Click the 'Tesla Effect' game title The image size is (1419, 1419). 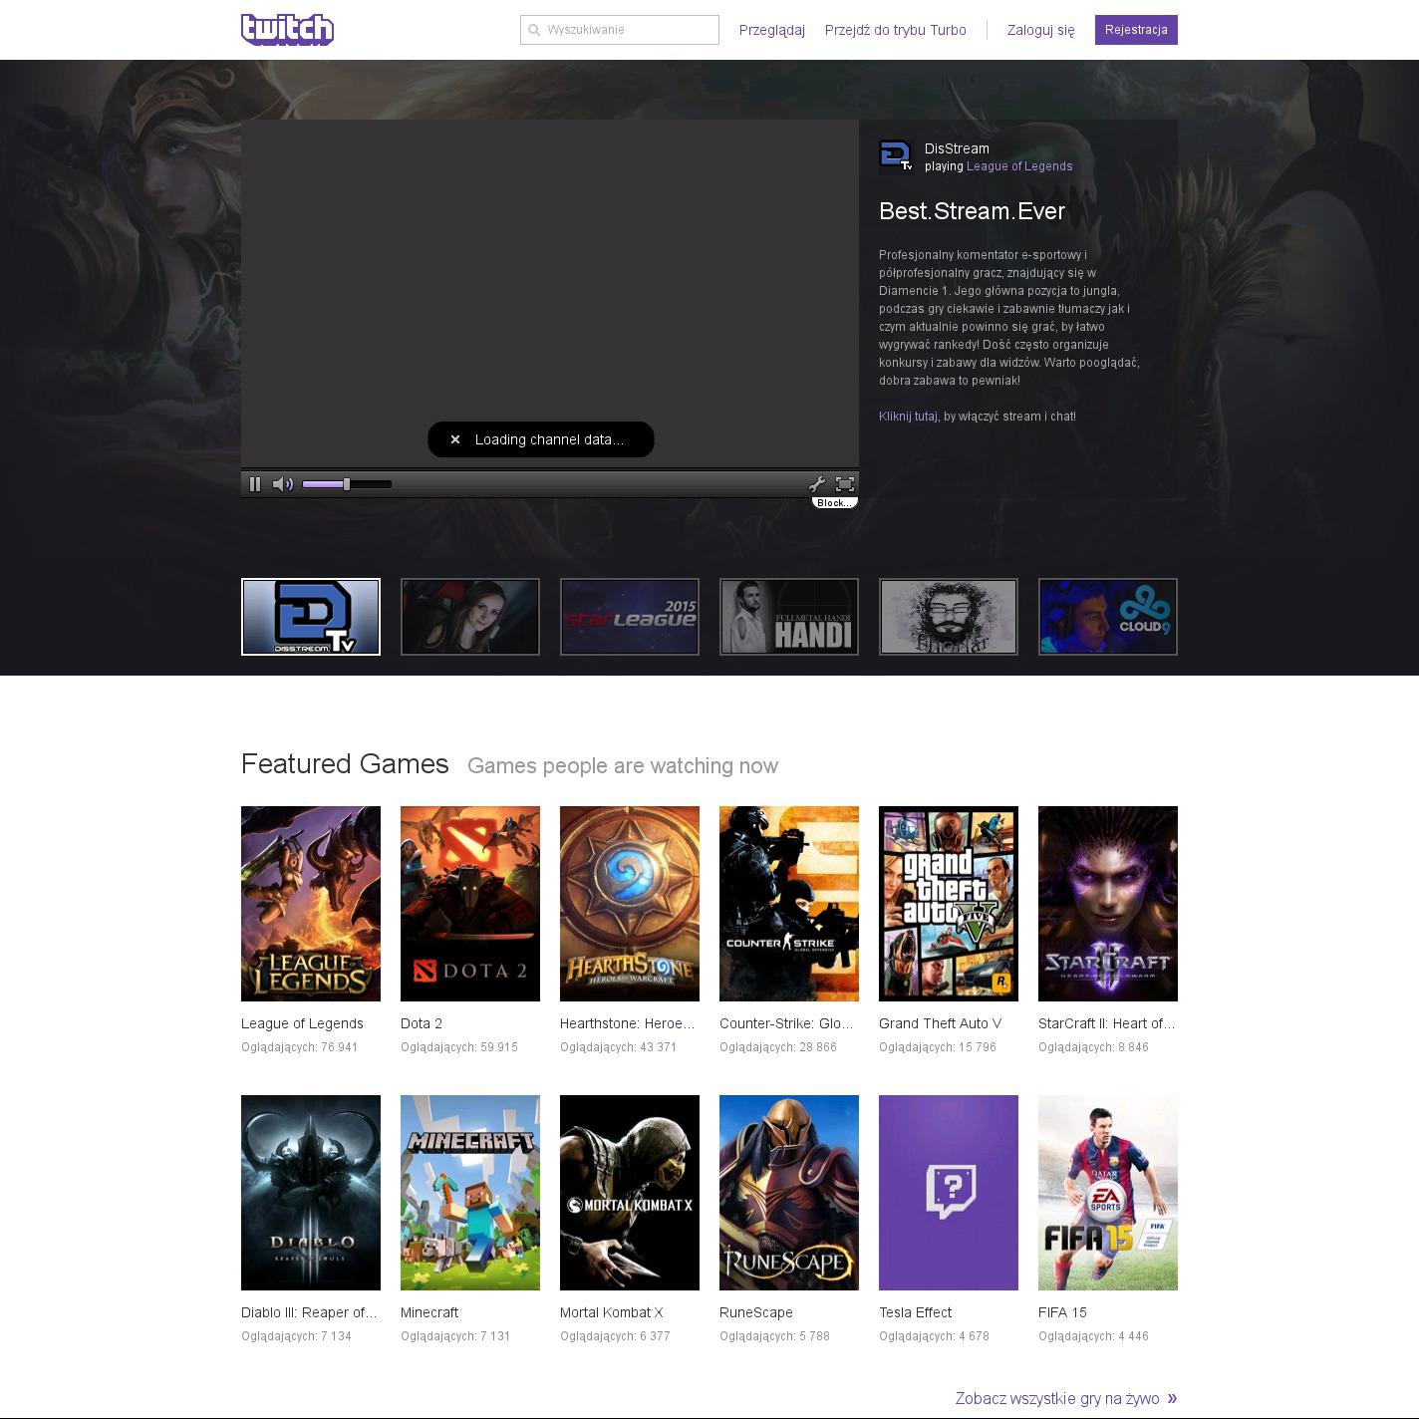pos(915,1312)
